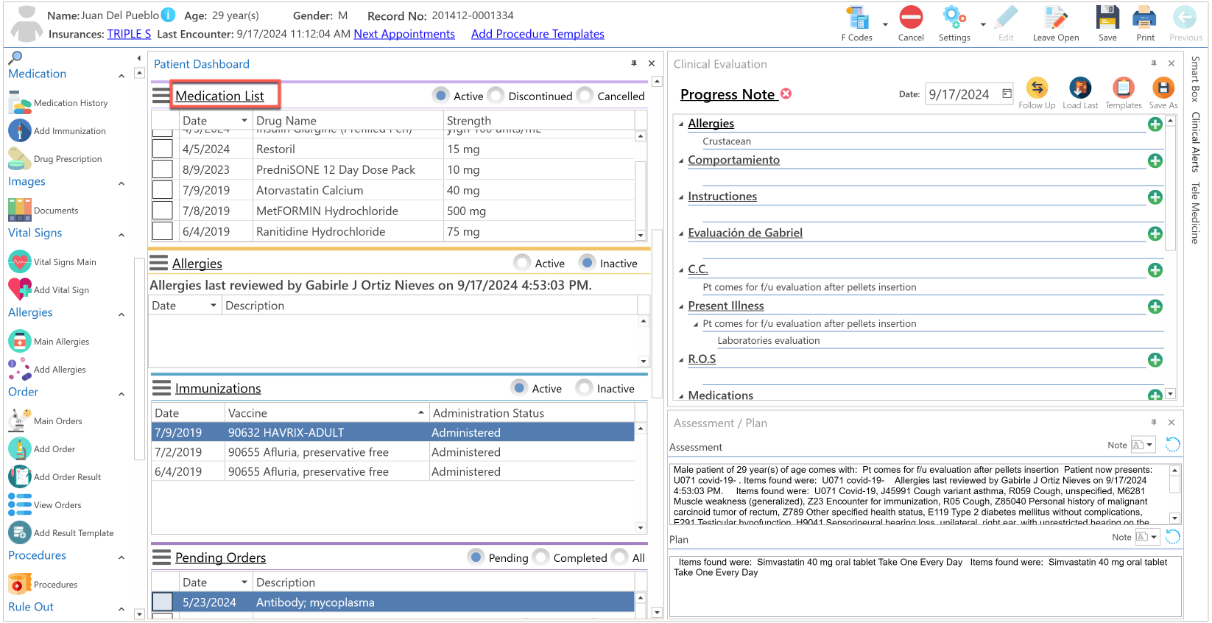Check the Atorvastatin Calcium row checkbox

pos(163,190)
